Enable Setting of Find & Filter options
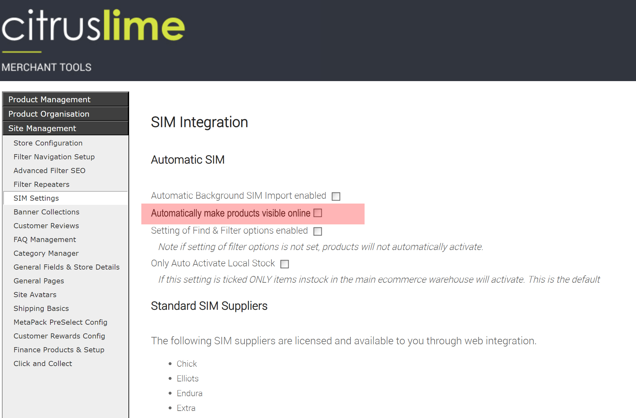 pos(318,231)
